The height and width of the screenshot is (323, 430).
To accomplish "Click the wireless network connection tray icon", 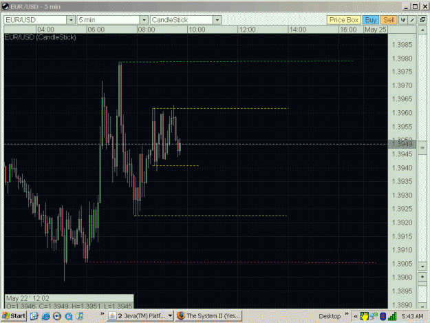I will [x=374, y=316].
